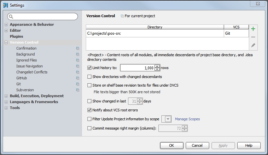Click the minus remove directory mapping icon
Screen dimensions: 268x155
click(x=253, y=37)
